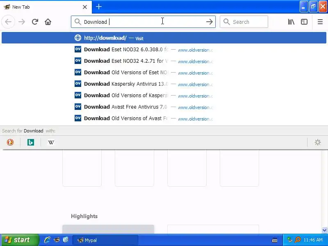Click the magnifier icon in the Search box

click(227, 22)
